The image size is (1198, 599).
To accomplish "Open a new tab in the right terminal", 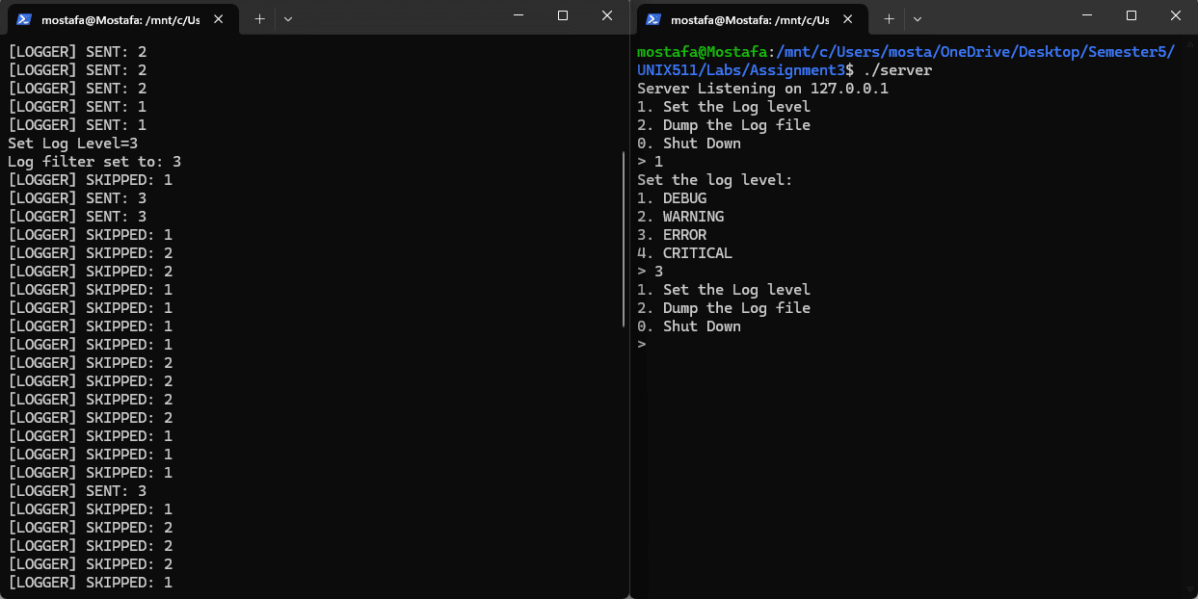I will click(889, 19).
